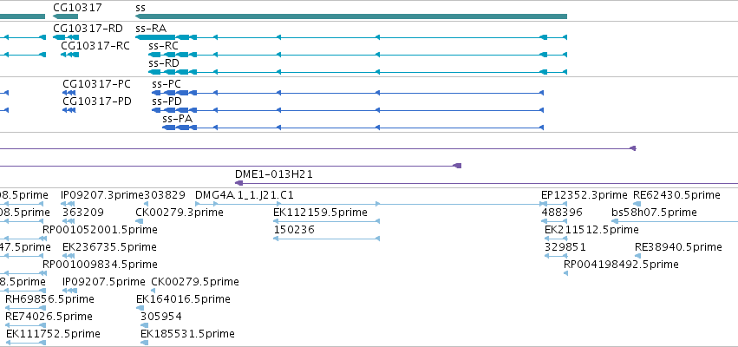Viewport: 738px width, 347px height.
Task: Select the CG10317-PC label
Action: [x=96, y=84]
